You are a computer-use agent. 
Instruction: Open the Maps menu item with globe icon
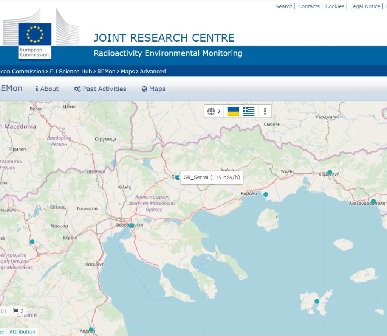(x=153, y=89)
